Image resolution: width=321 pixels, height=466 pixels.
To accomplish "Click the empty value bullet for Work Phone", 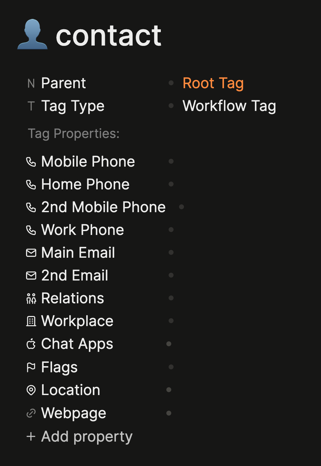I will tap(171, 230).
